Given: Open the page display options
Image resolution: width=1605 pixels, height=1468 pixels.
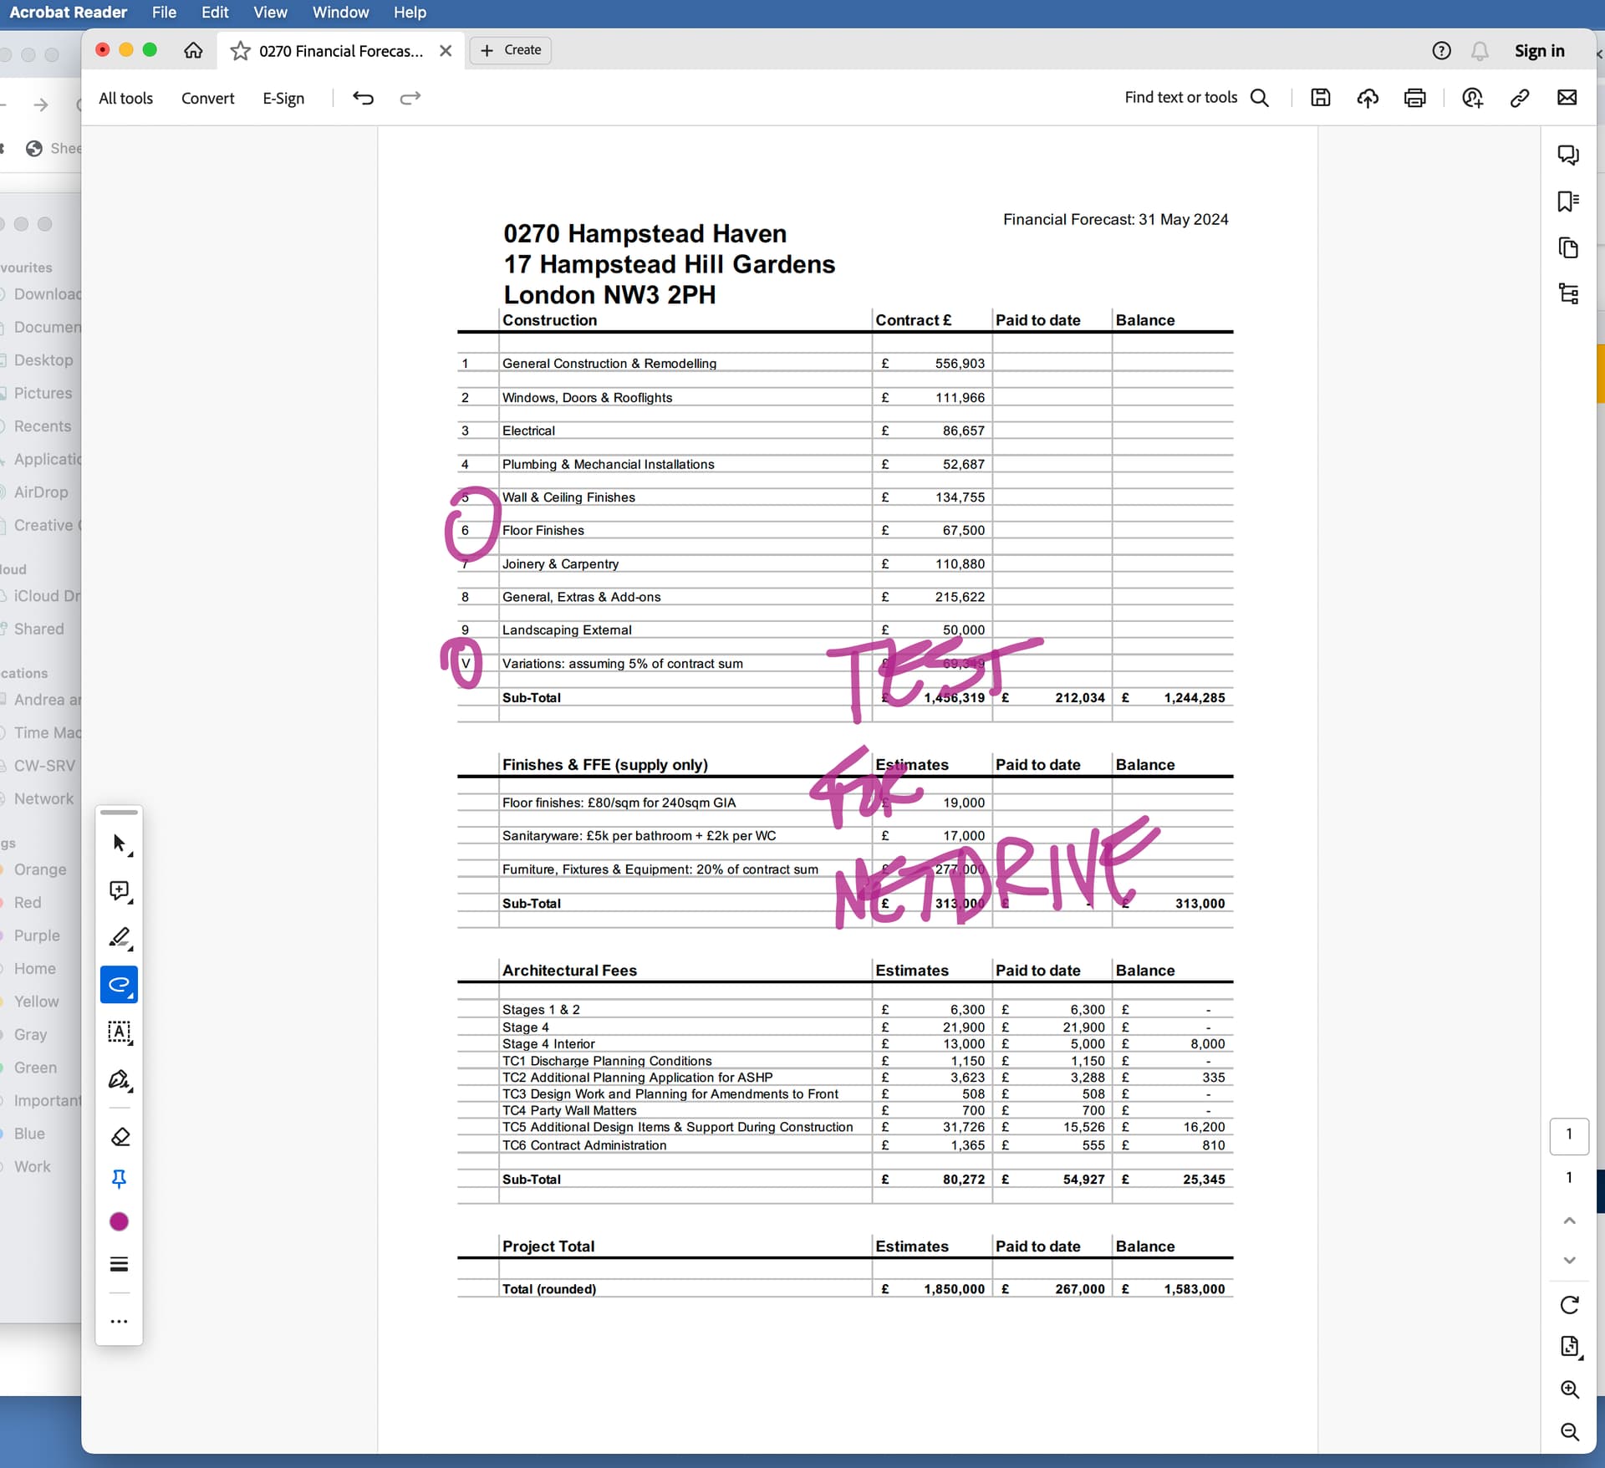Looking at the screenshot, I should point(1569,1347).
